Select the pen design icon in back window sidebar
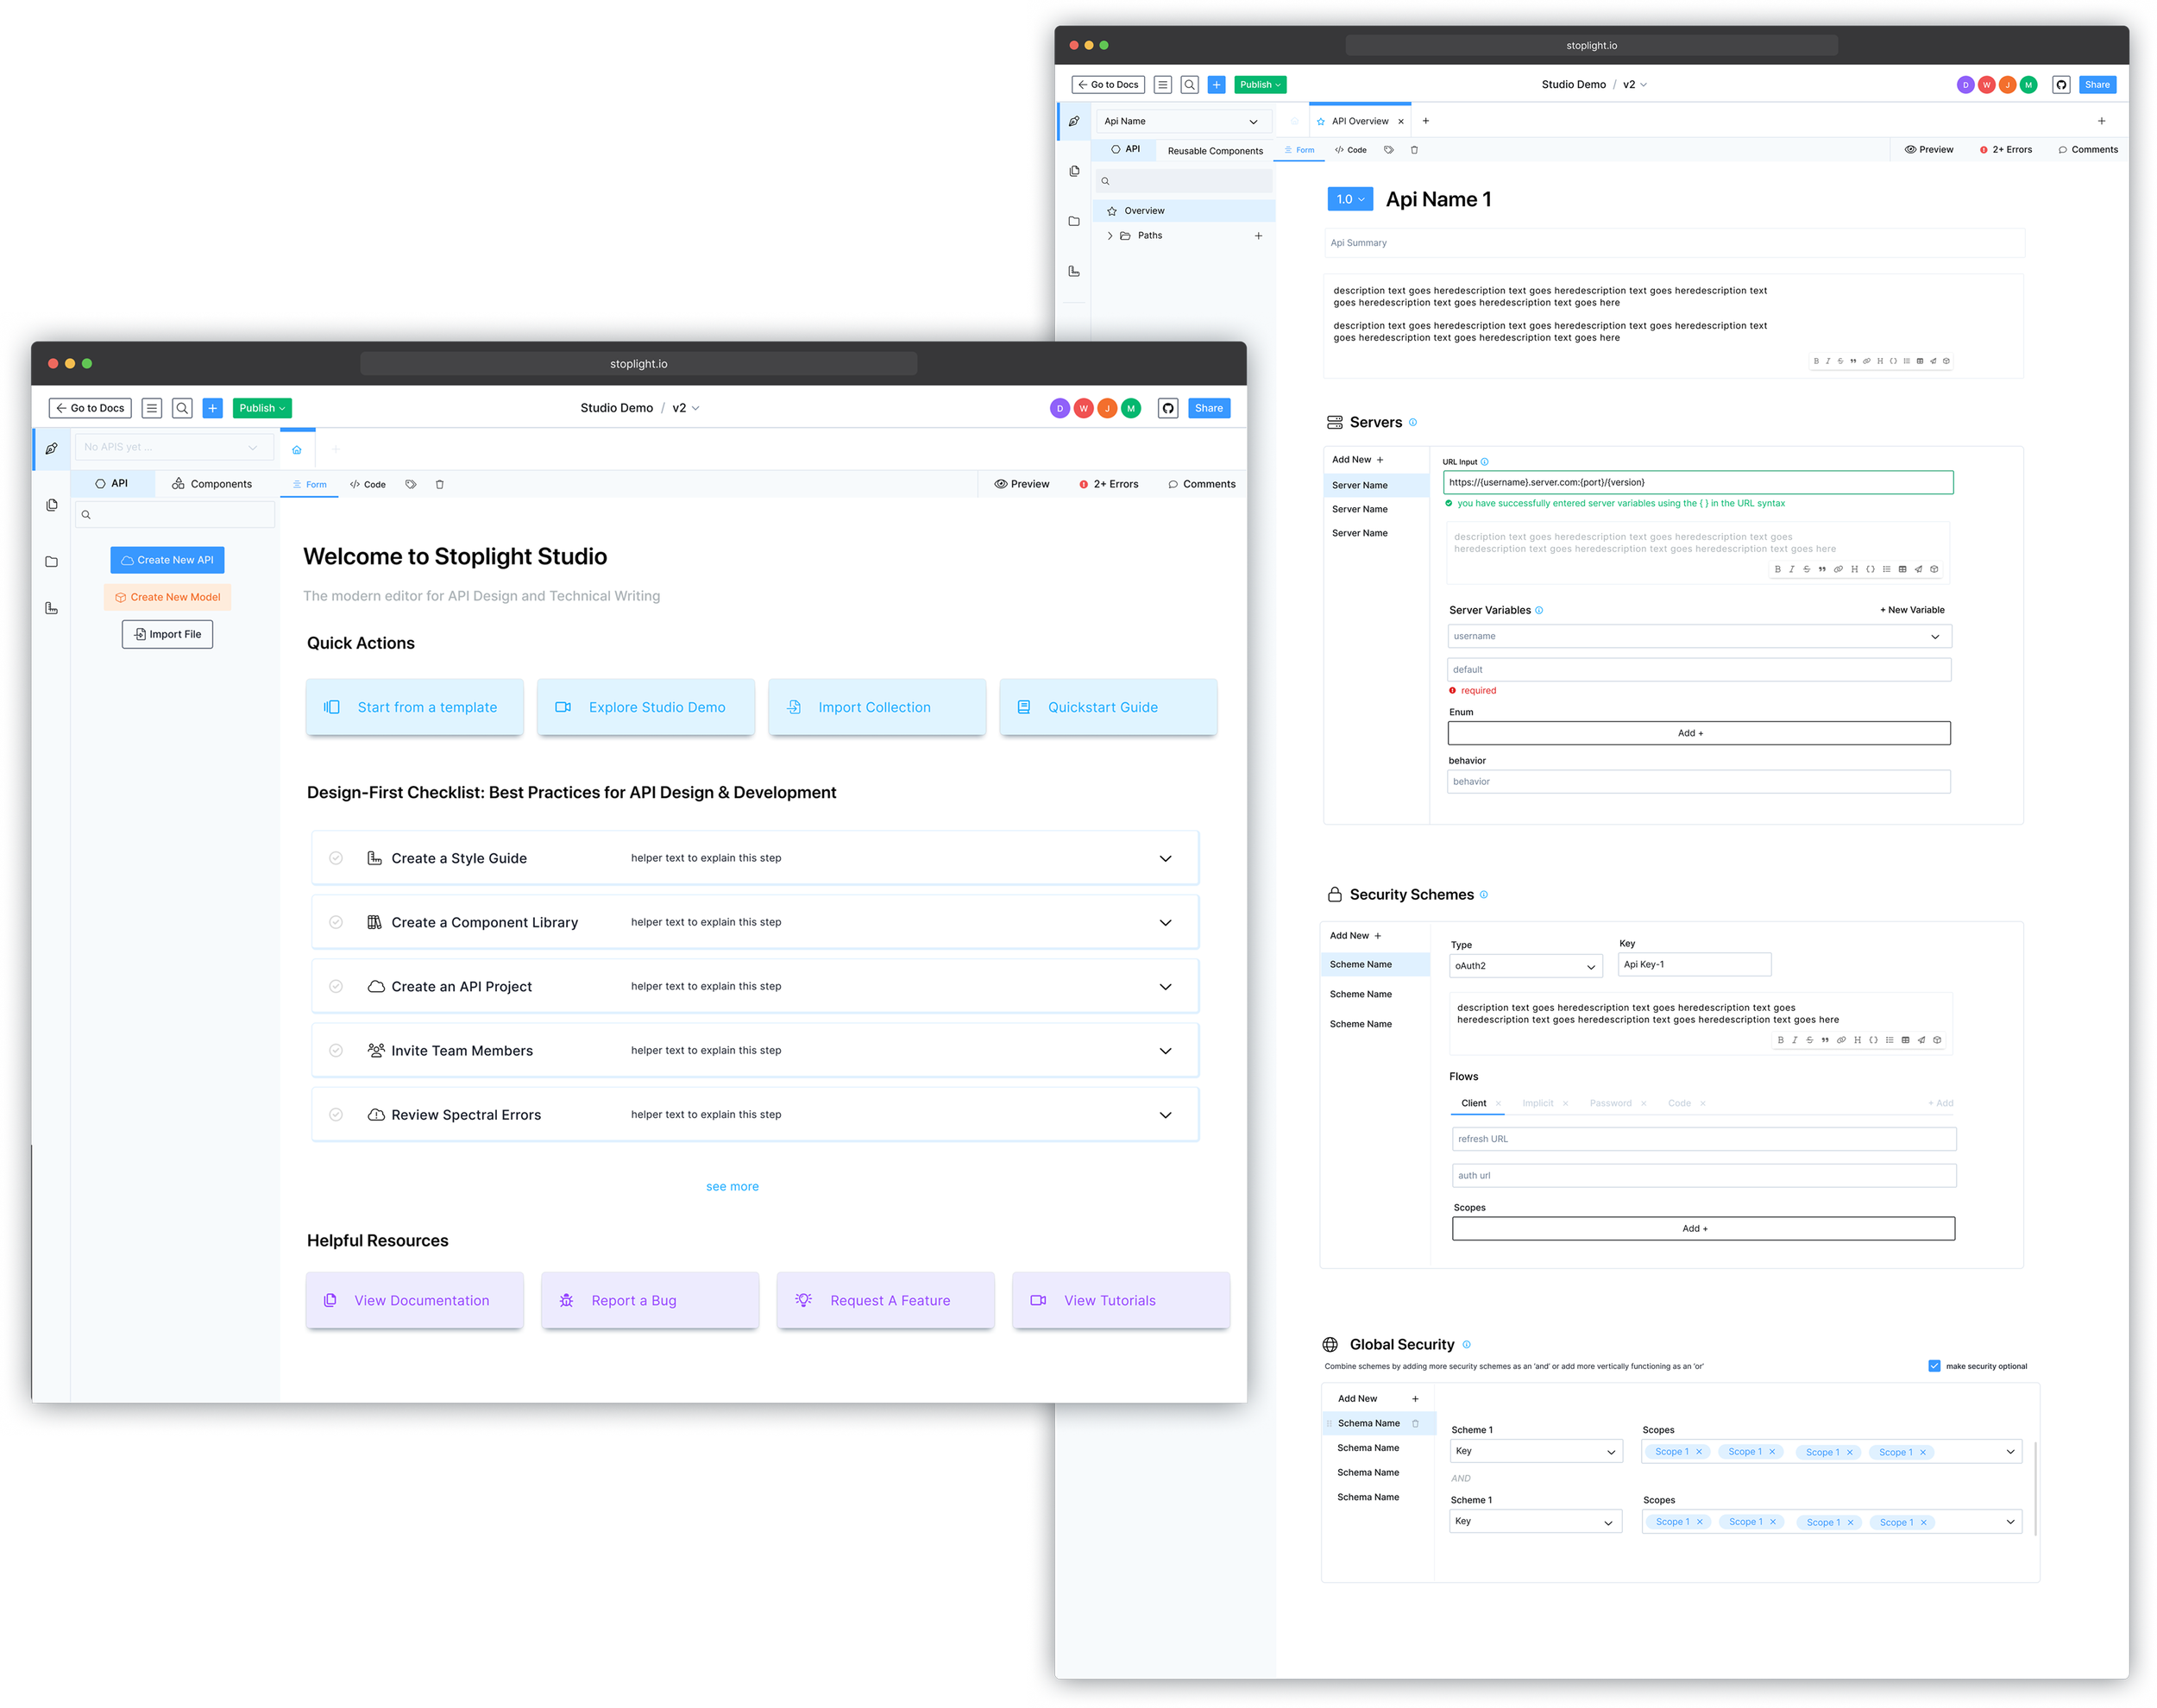Viewport: 2157px width, 1708px height. coord(1074,121)
